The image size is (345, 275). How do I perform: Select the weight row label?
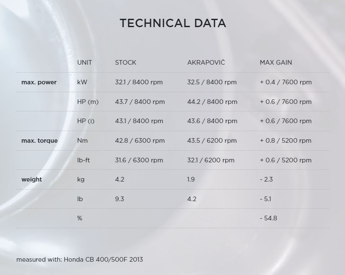32,179
